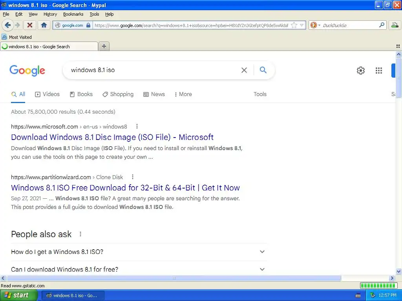Viewport: 402px width, 301px height.
Task: Open the Tools menu in the menu bar
Action: (x=94, y=14)
